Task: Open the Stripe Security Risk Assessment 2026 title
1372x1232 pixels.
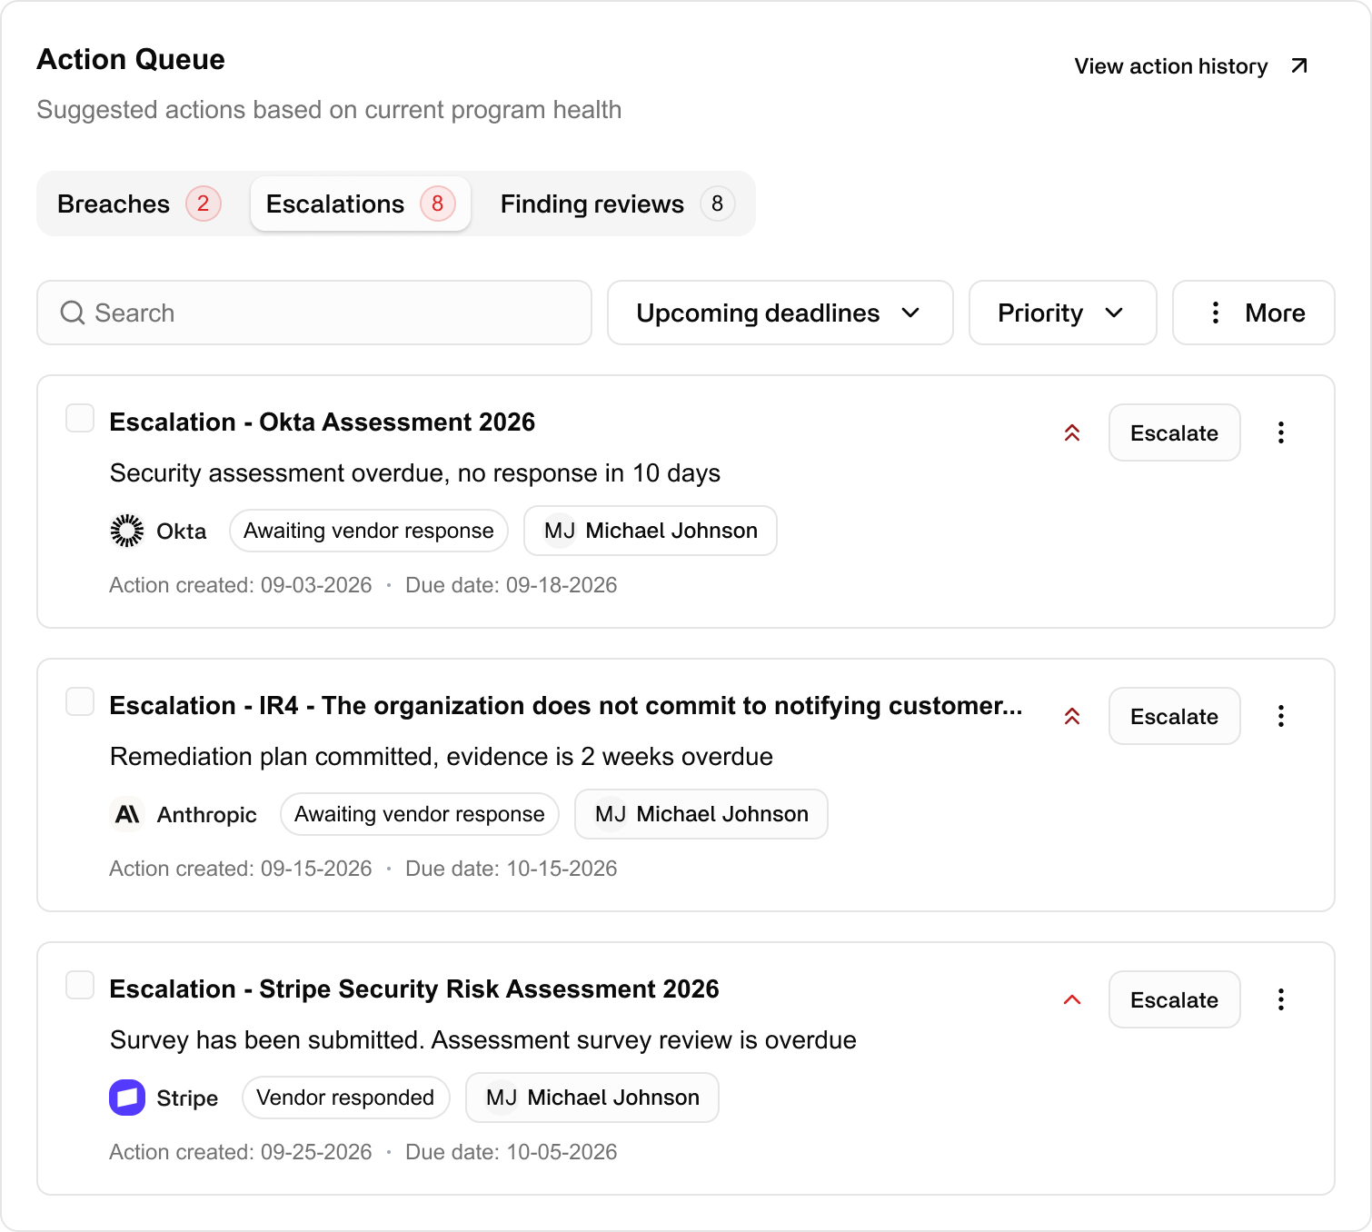Action: click(x=414, y=989)
